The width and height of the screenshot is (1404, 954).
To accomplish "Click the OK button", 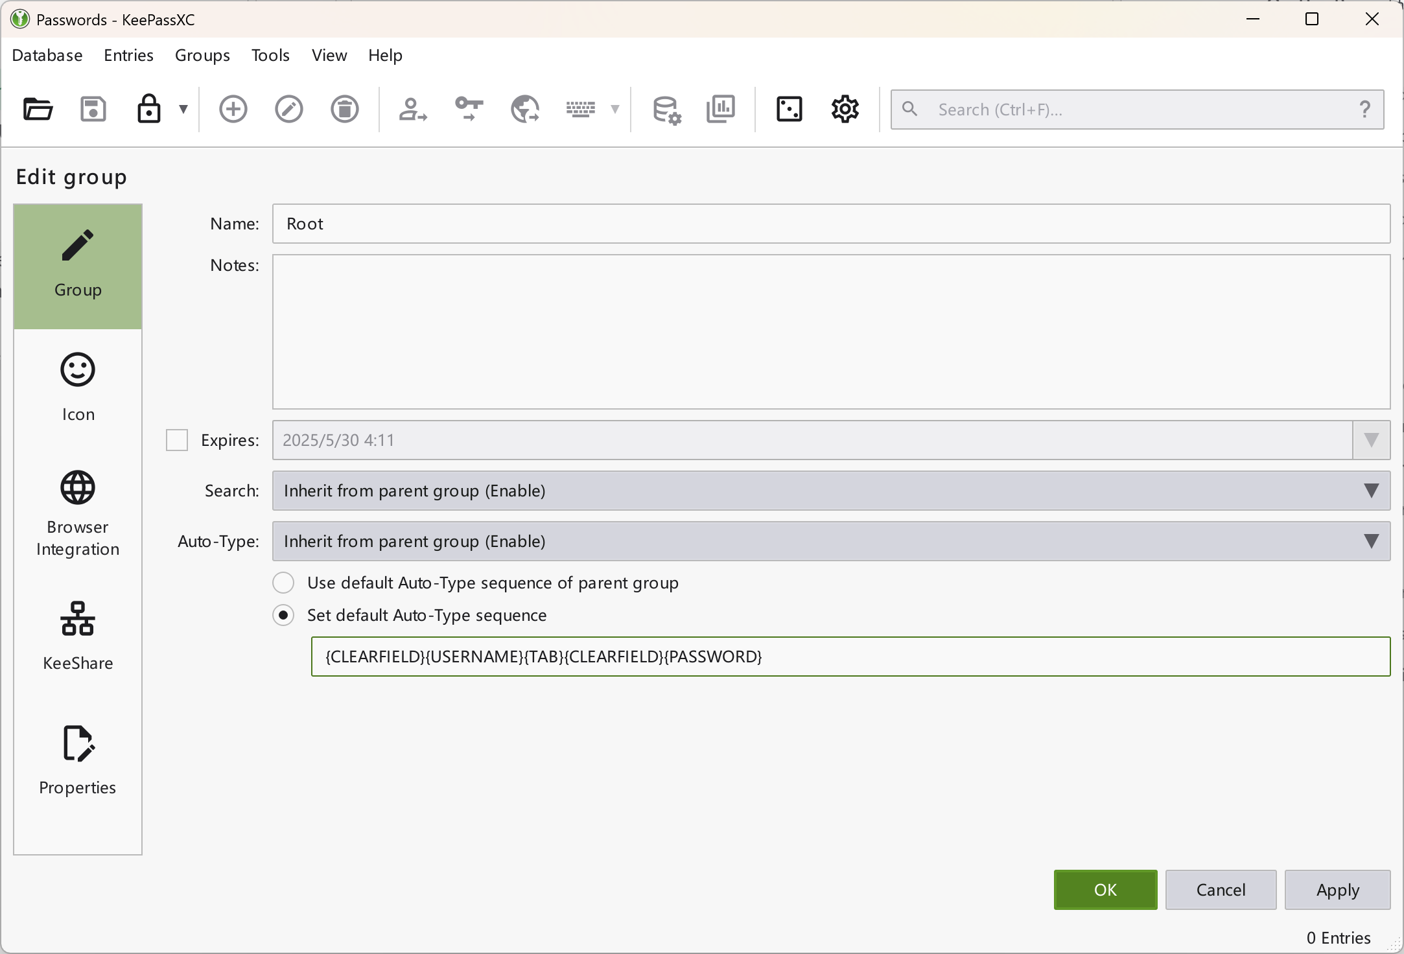I will pyautogui.click(x=1105, y=890).
